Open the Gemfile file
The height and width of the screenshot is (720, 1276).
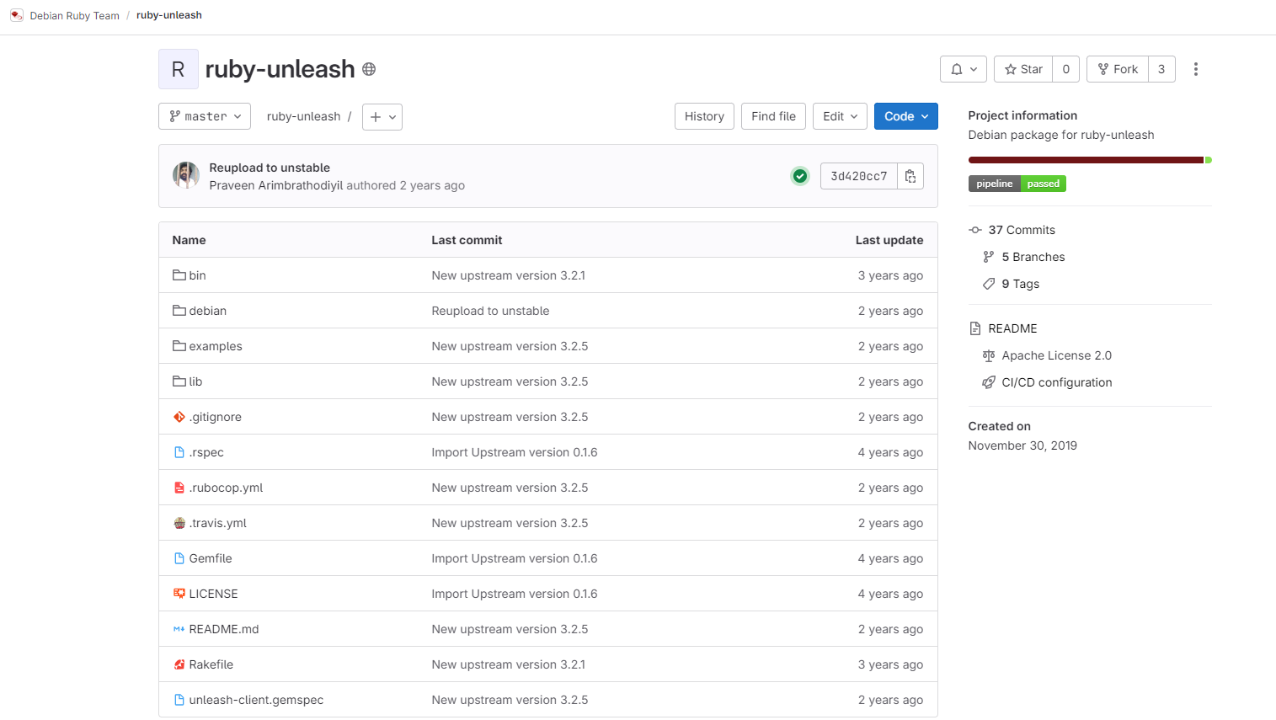click(x=211, y=558)
